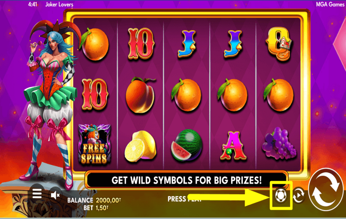Click the top-left orange symbol
The height and width of the screenshot is (219, 346).
[x=94, y=44]
